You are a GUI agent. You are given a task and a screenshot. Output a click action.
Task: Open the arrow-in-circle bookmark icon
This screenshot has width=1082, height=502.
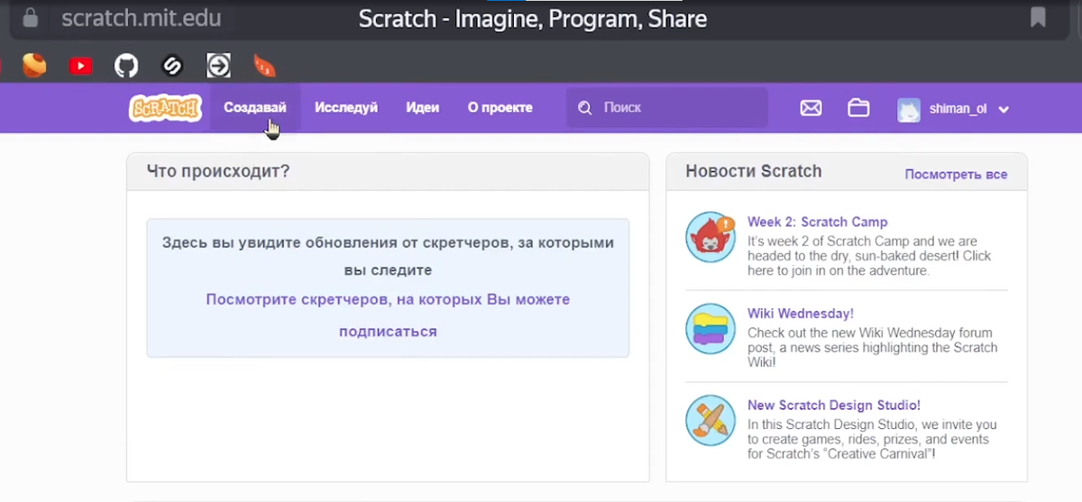tap(218, 66)
